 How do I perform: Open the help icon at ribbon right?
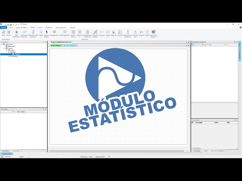click(x=240, y=28)
